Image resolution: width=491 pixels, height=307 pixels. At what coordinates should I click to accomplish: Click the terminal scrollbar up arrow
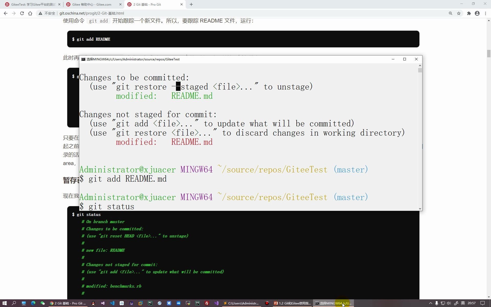tap(420, 65)
